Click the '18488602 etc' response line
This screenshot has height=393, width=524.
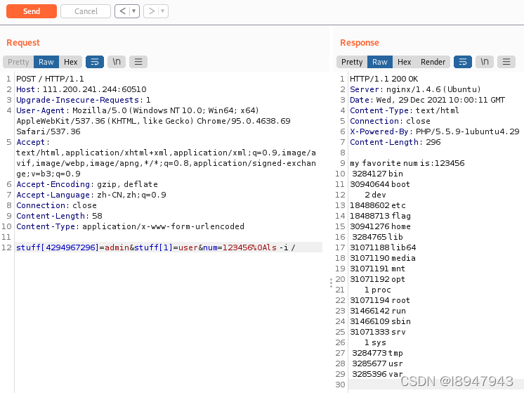378,205
